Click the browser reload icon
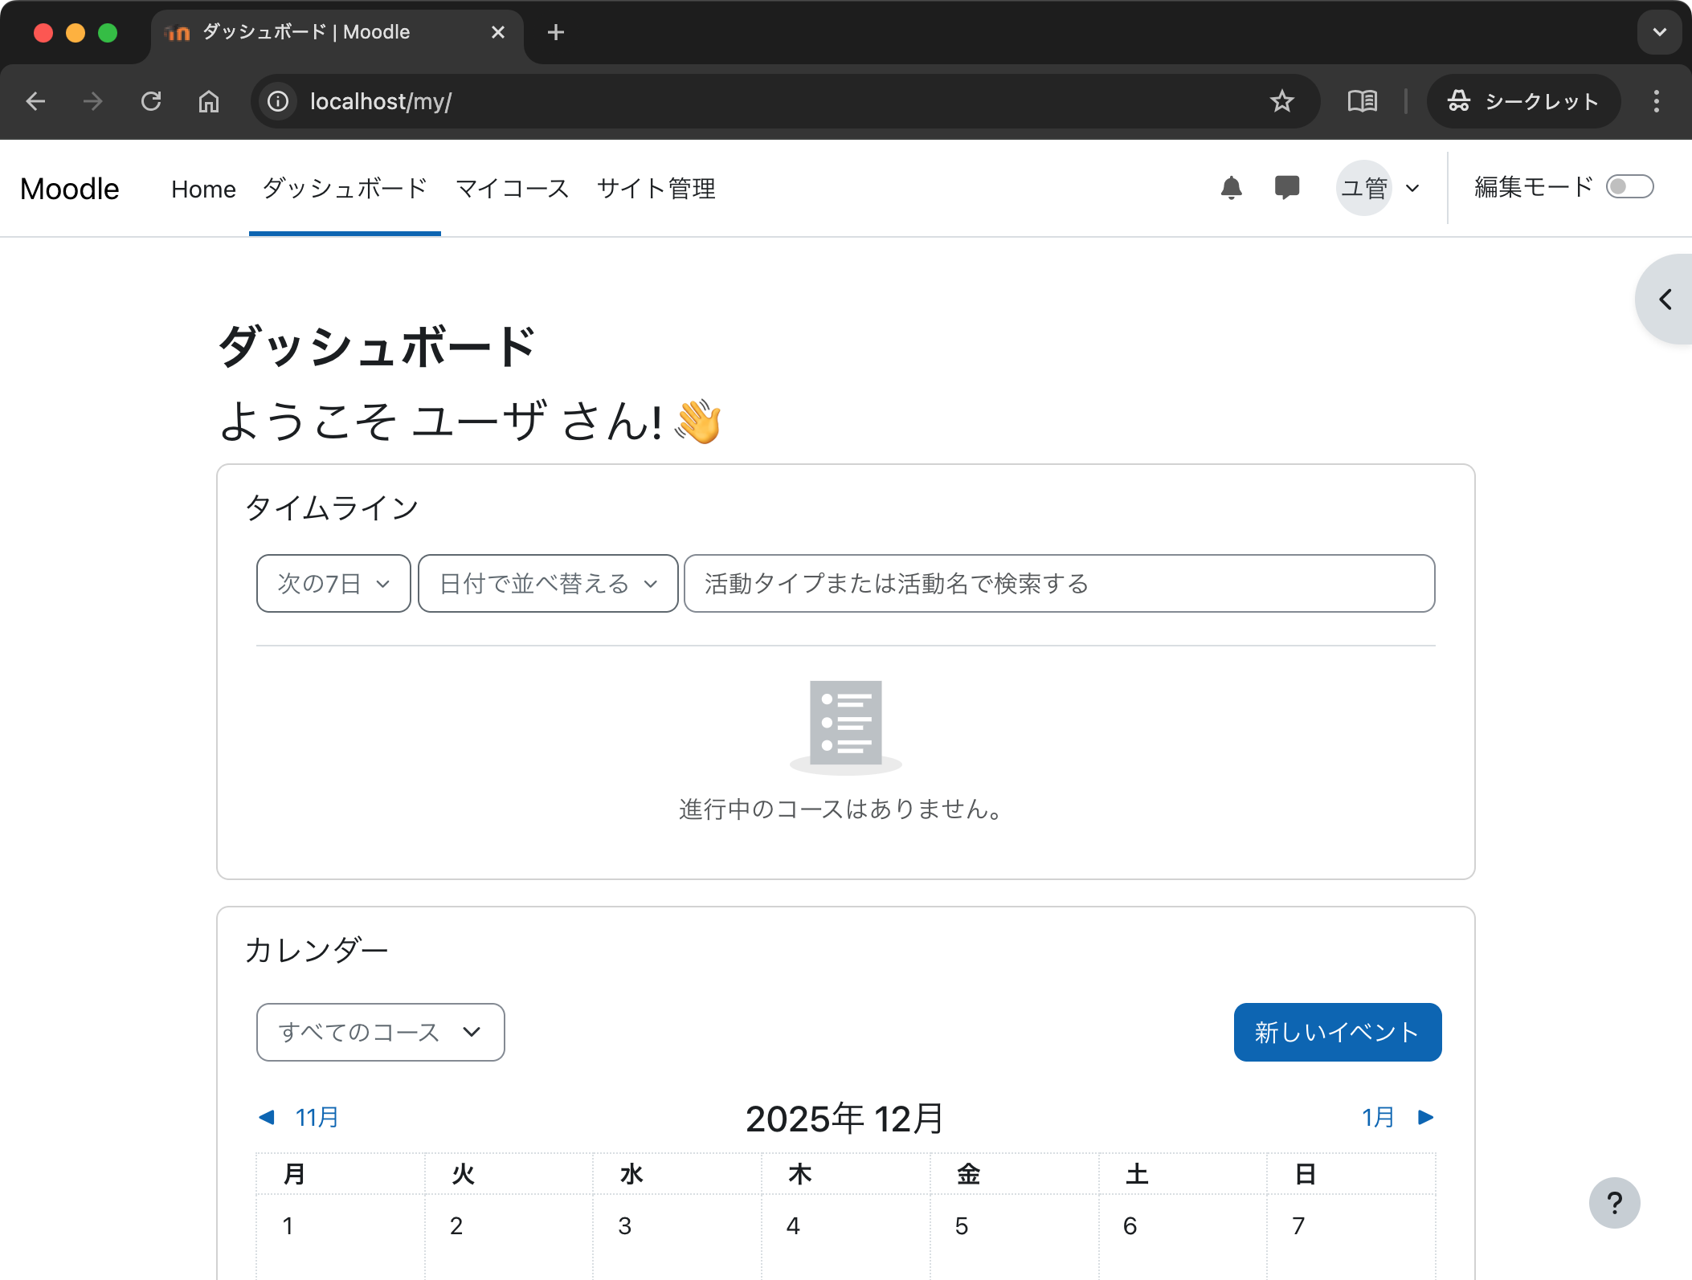The image size is (1692, 1280). (151, 101)
